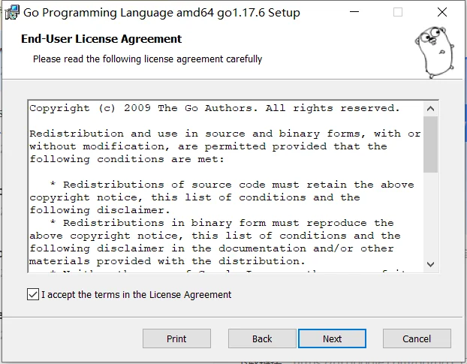The height and width of the screenshot is (364, 467).
Task: Close the Go Setup window
Action: tap(442, 12)
